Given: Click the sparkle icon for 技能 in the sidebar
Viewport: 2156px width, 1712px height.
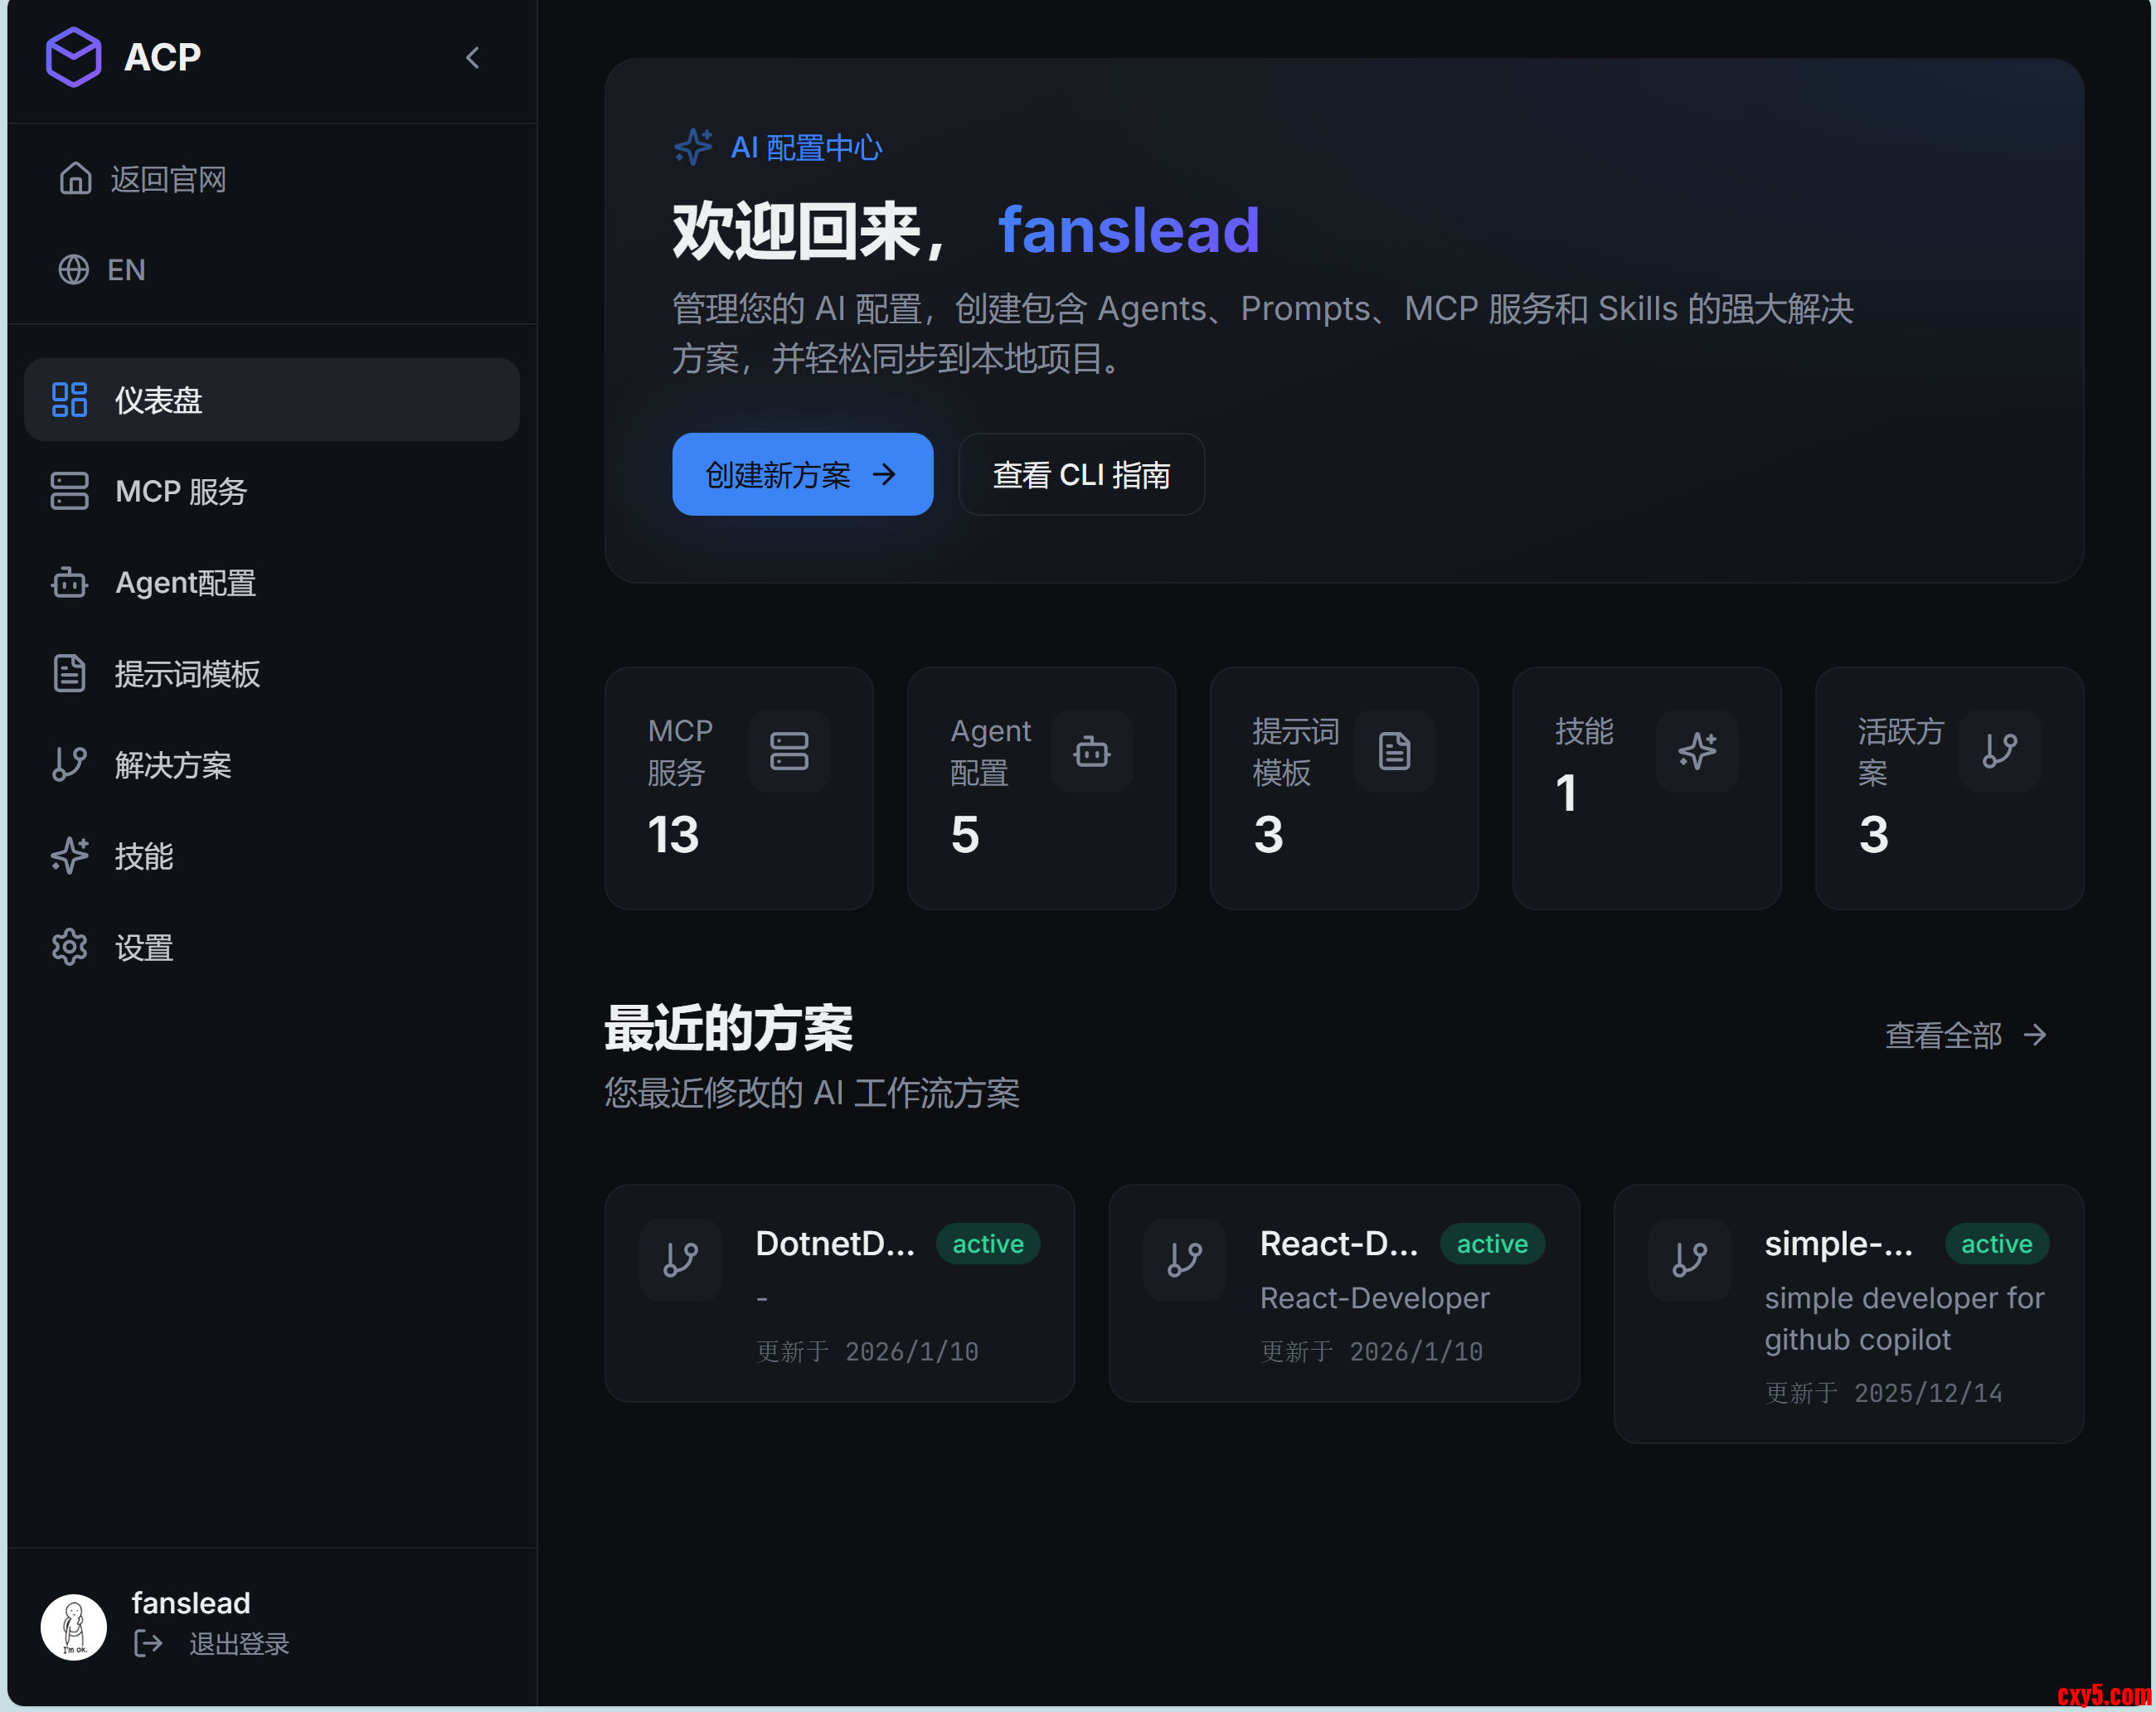Looking at the screenshot, I should (69, 856).
